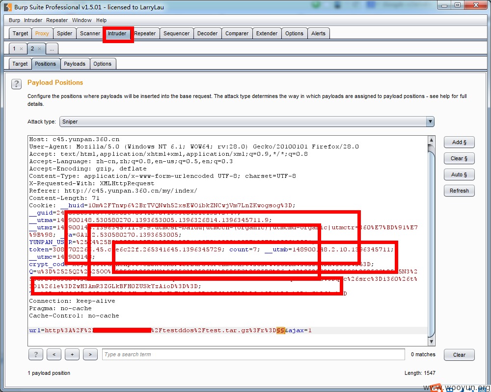Click the User-Agent header line
The height and width of the screenshot is (392, 491).
[x=194, y=147]
